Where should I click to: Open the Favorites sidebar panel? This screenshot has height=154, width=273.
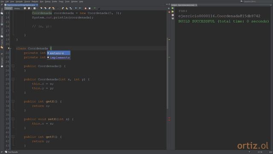(x=2, y=33)
